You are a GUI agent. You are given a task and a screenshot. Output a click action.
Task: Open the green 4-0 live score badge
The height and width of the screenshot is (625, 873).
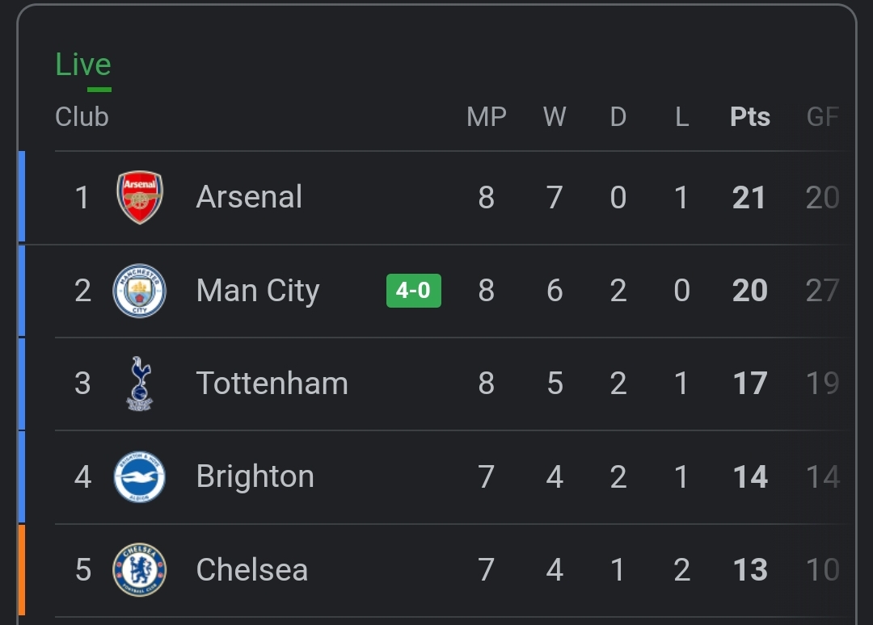coord(413,291)
